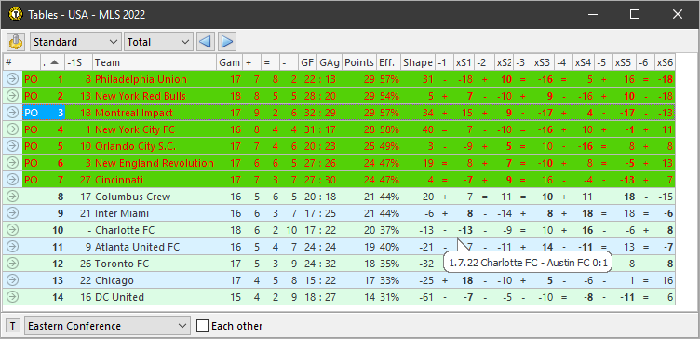This screenshot has width=700, height=339.
Task: Click the xS1 column header
Action: pyautogui.click(x=464, y=63)
